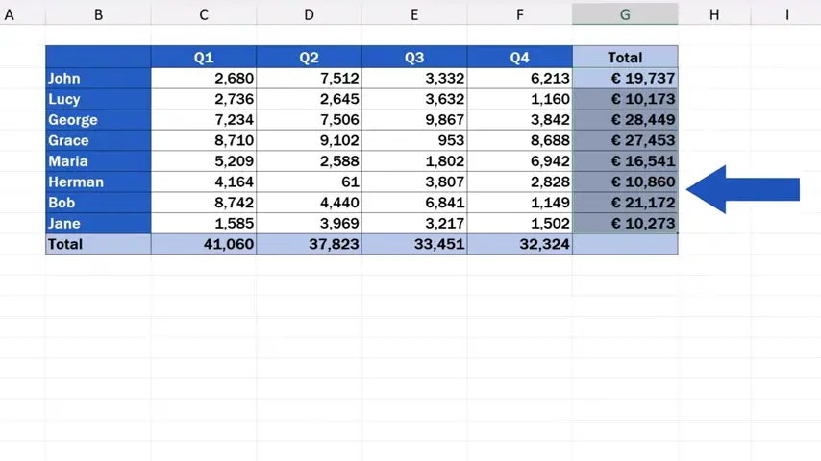This screenshot has height=461, width=821.
Task: Select the Q1 total 41,060
Action: 204,244
